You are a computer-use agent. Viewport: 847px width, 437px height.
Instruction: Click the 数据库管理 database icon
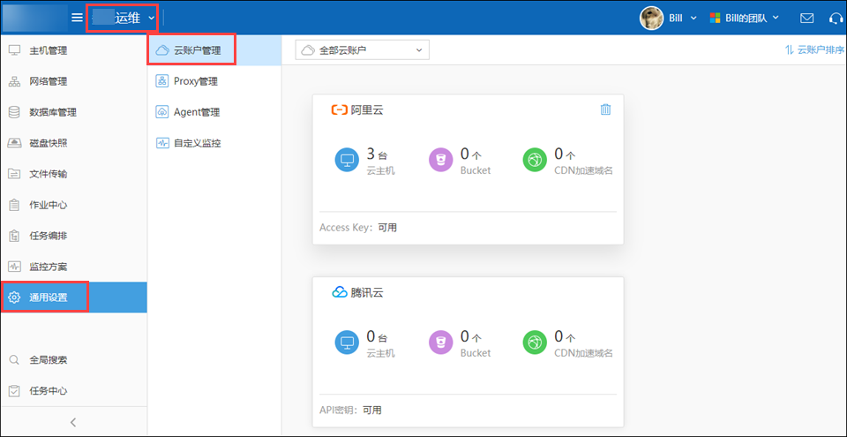[15, 112]
